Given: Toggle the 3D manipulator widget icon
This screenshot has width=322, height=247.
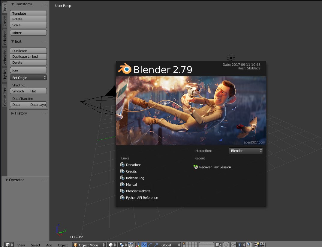Looking at the screenshot, I should [x=138, y=245].
